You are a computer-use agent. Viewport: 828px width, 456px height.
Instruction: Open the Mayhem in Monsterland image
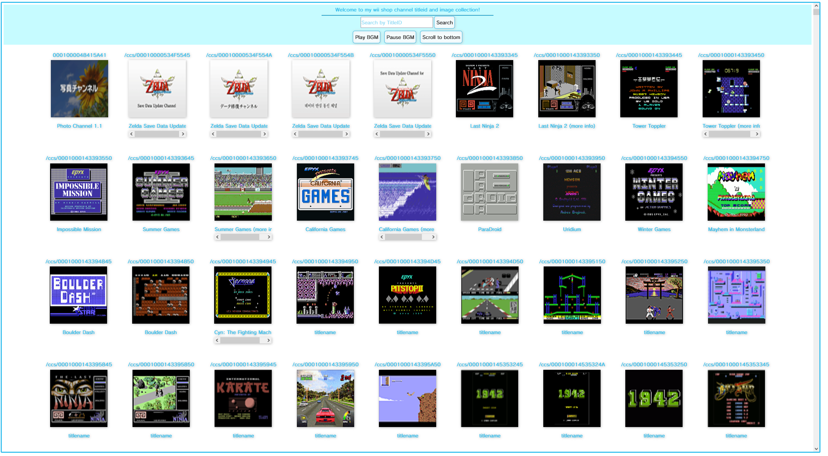[736, 192]
